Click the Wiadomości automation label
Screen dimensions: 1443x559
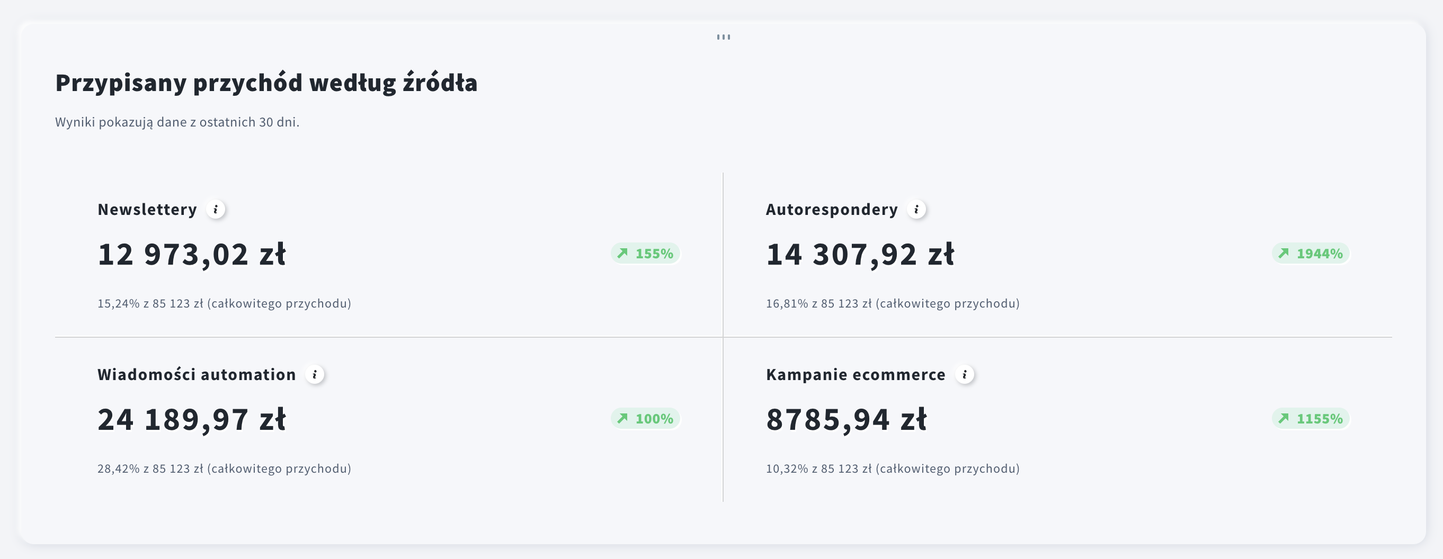pyautogui.click(x=197, y=374)
